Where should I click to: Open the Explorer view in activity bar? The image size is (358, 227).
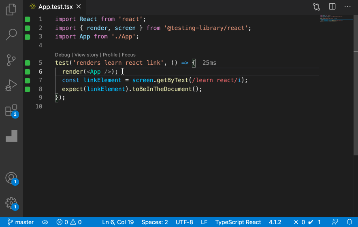[x=11, y=9]
